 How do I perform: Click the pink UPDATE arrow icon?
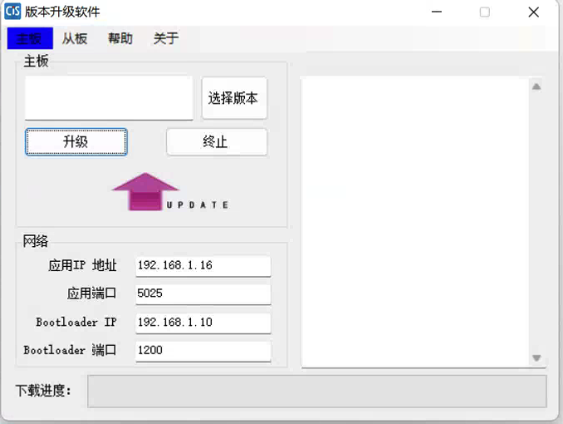coord(146,192)
